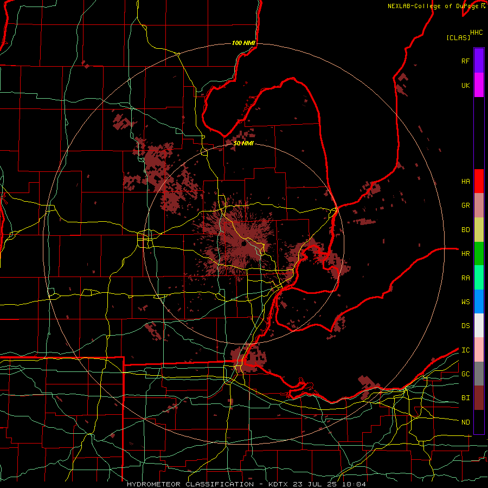Click the UK magenta color swatch in legend
The image size is (488, 488).
point(479,85)
